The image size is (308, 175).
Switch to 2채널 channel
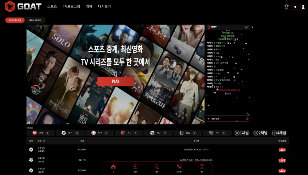[260, 133]
